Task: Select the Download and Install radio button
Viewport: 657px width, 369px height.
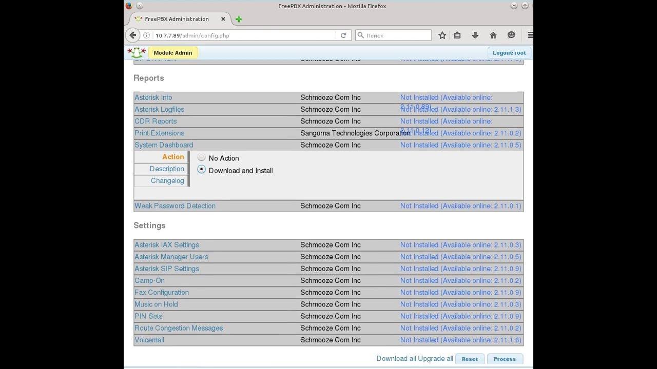Action: point(201,170)
